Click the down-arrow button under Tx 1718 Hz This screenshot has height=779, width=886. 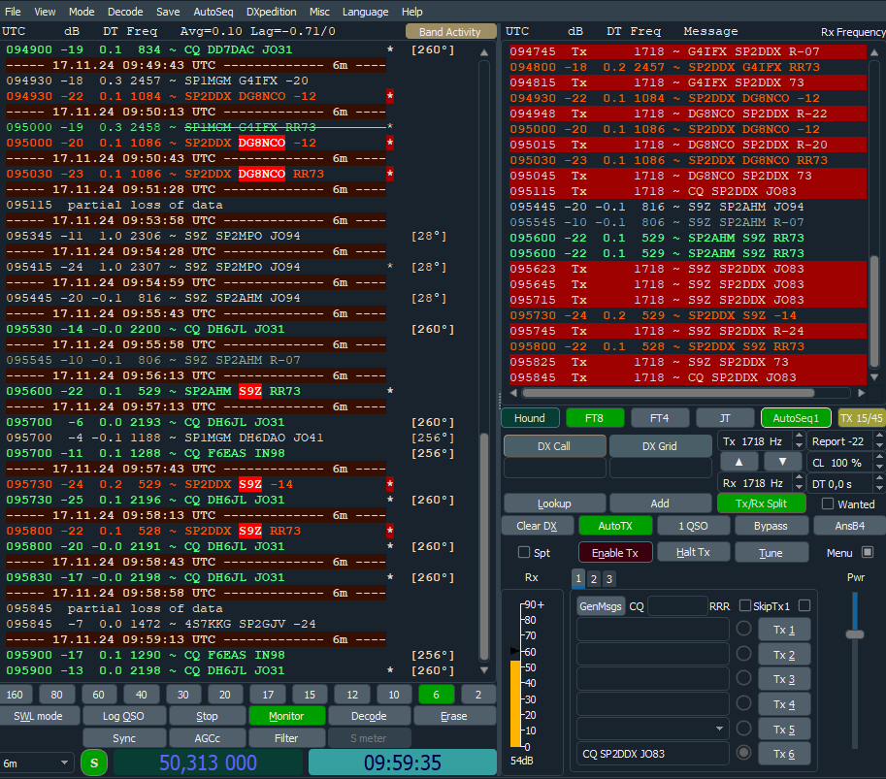pyautogui.click(x=782, y=462)
